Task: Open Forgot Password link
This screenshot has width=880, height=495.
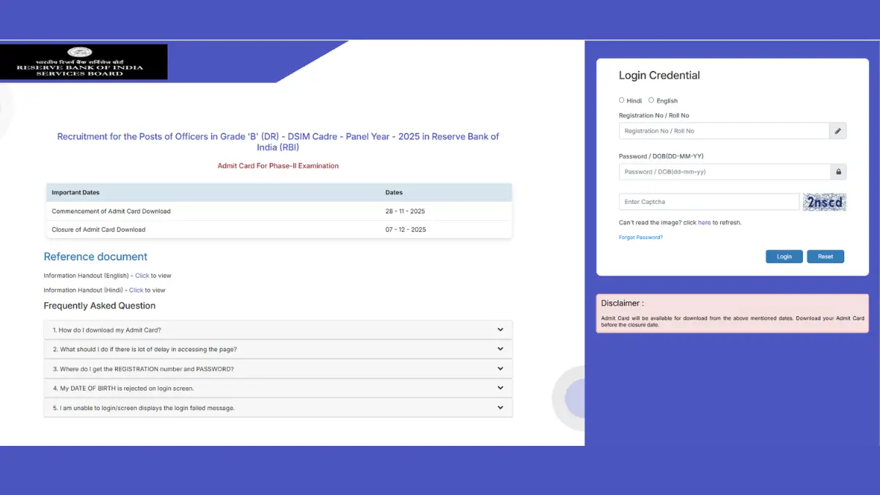Action: [640, 237]
